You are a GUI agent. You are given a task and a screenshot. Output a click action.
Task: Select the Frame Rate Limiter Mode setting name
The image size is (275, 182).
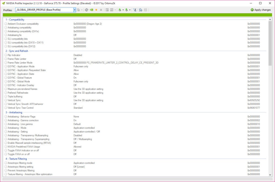click(x=20, y=63)
